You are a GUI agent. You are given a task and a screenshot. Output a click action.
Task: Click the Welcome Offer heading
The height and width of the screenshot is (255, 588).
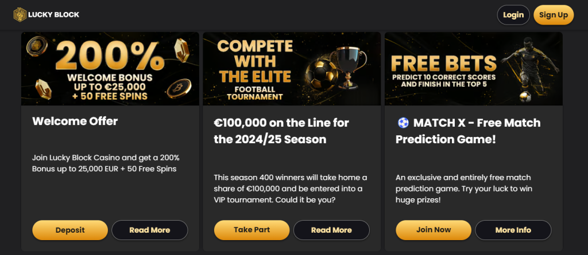pyautogui.click(x=75, y=121)
